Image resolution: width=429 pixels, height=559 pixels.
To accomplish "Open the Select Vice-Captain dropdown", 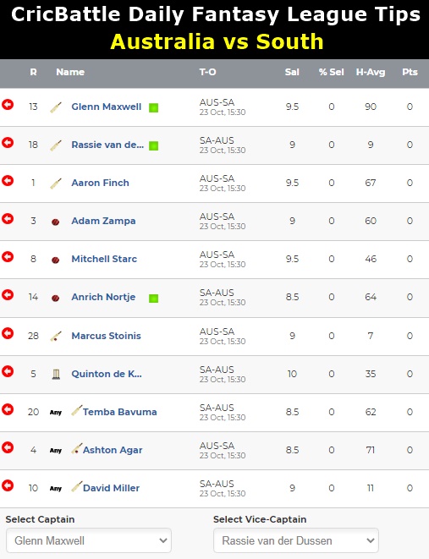I will pyautogui.click(x=296, y=540).
